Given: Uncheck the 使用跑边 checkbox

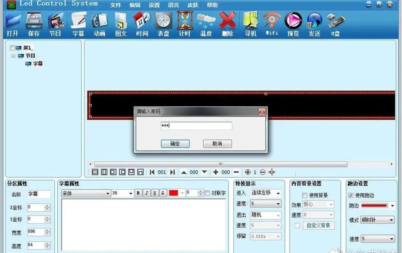Looking at the screenshot, I should (351, 195).
